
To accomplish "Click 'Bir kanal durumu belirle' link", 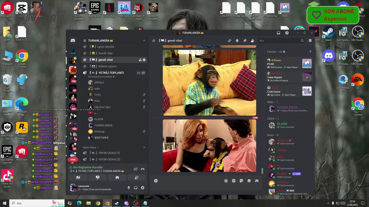I will click(x=101, y=77).
